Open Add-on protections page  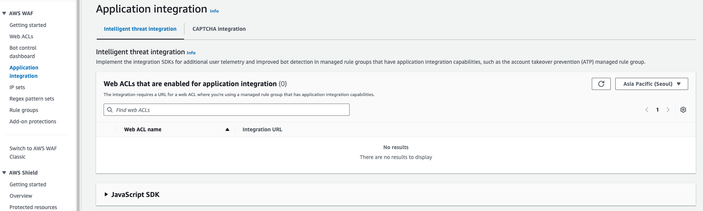pos(33,121)
